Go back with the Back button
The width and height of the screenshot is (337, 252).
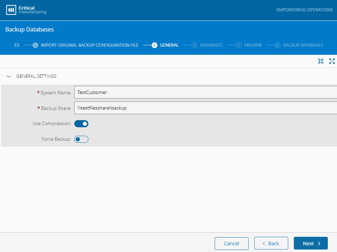tap(271, 243)
